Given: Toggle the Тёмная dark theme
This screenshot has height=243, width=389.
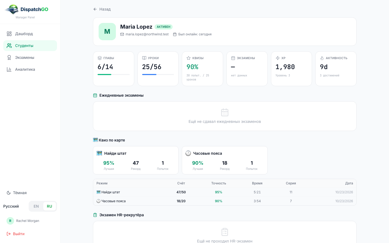Looking at the screenshot, I should (x=16, y=193).
